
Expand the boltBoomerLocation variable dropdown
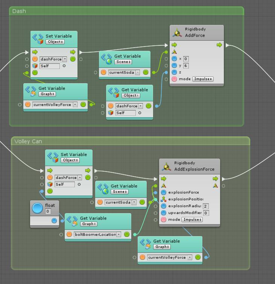pyautogui.click(x=119, y=234)
